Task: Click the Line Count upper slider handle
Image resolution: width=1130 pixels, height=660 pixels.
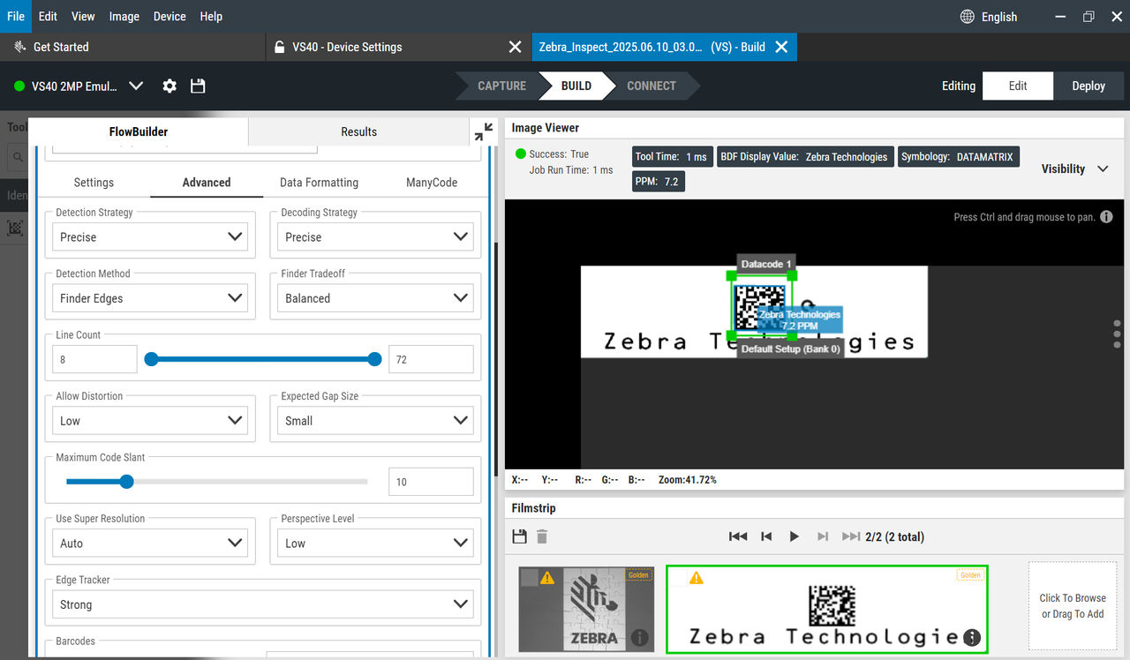Action: click(374, 359)
